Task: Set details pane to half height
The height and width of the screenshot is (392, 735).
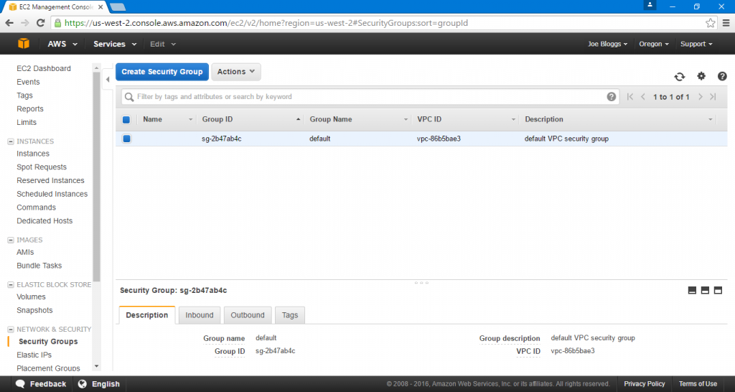Action: (705, 290)
